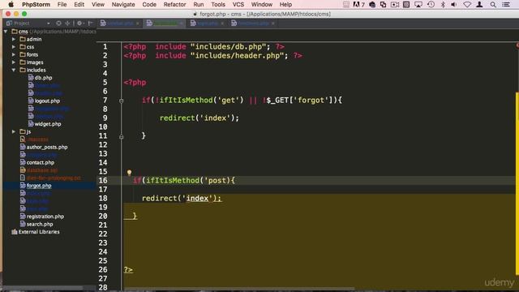Open the File menu
This screenshot has width=519, height=292.
(x=62, y=5)
